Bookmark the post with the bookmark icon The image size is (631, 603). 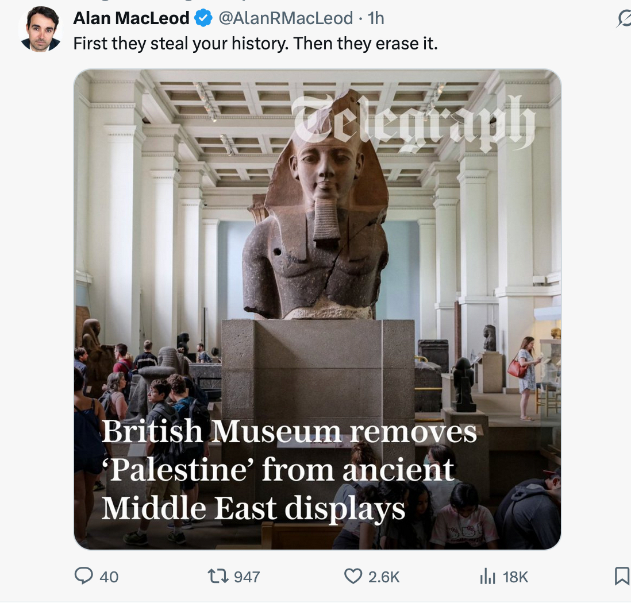click(x=622, y=575)
